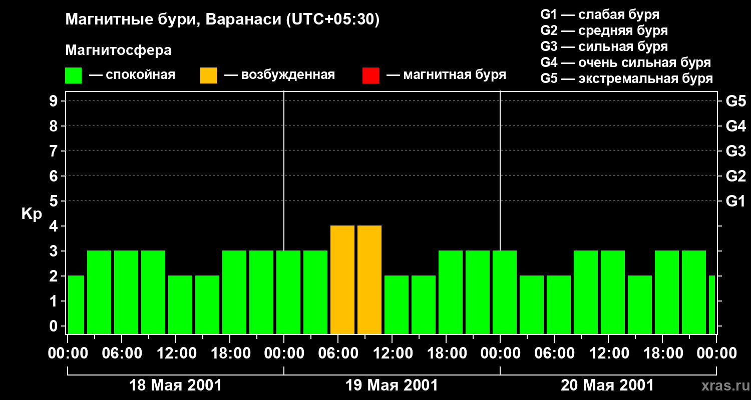Screen dimensions: 751x400
Task: Click the 18 Мая 2001 date label
Action: click(175, 385)
